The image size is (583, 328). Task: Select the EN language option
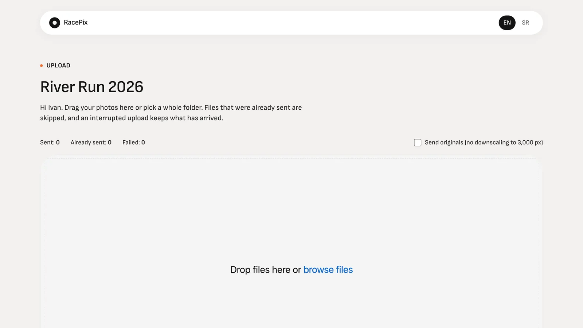pyautogui.click(x=507, y=23)
